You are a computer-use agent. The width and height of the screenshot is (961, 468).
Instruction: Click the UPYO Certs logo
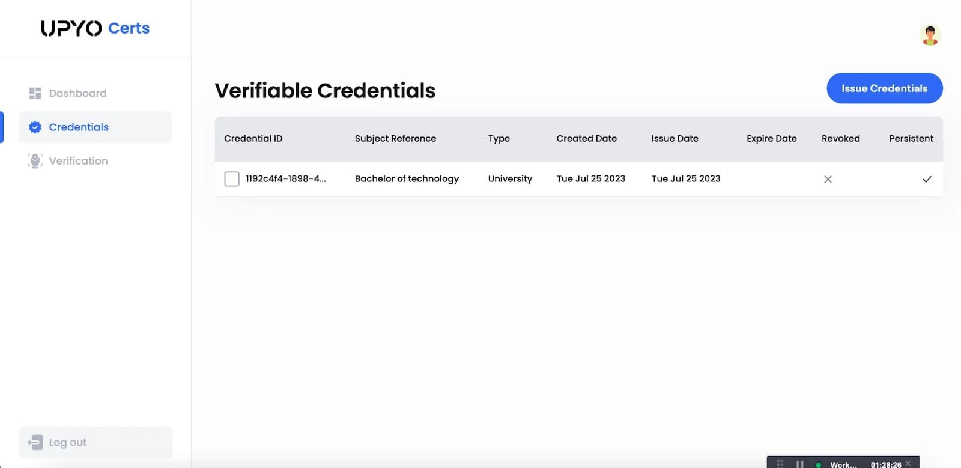[x=95, y=28]
